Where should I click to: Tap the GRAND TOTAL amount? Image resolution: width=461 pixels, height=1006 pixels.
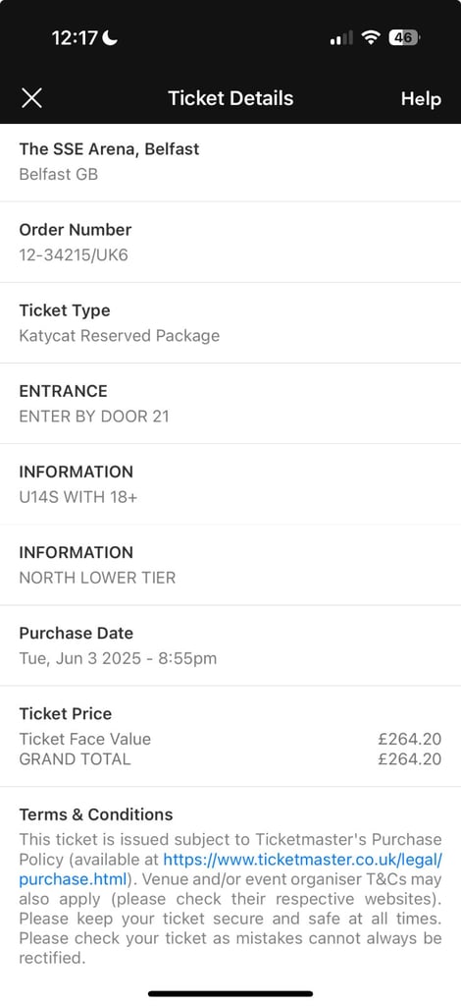pos(410,759)
